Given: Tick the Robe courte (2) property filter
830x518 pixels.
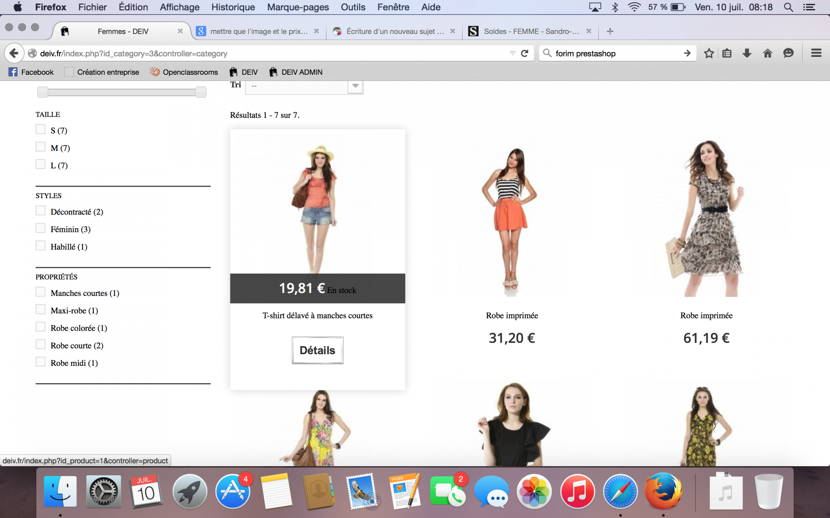Looking at the screenshot, I should (40, 344).
